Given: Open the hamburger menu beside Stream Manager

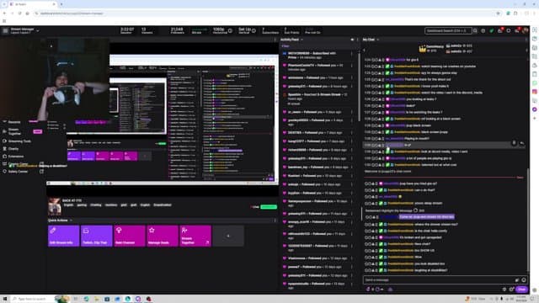Looking at the screenshot, I should tap(5, 31).
